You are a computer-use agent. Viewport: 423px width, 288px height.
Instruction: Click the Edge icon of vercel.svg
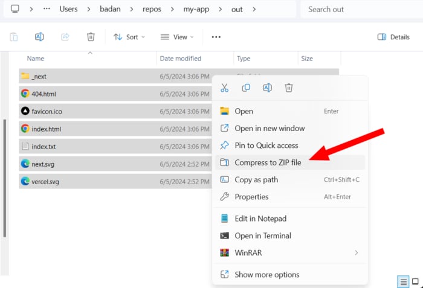25,181
